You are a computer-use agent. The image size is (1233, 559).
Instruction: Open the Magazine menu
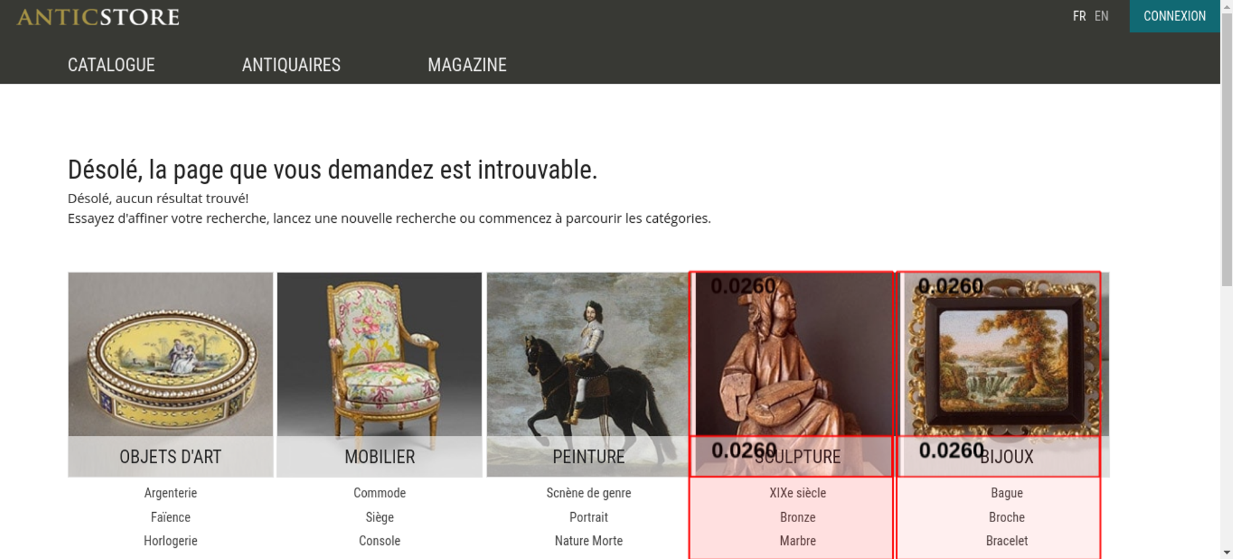(x=467, y=65)
